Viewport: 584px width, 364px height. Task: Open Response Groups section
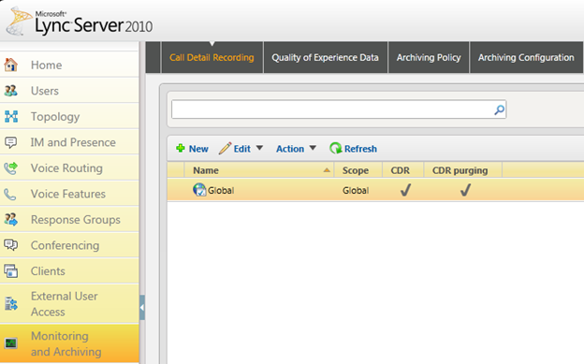tap(69, 220)
